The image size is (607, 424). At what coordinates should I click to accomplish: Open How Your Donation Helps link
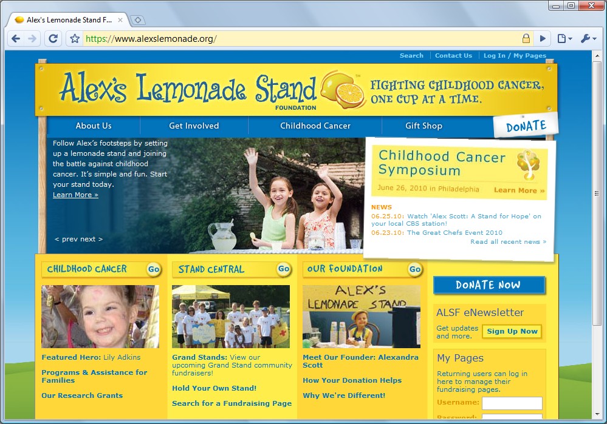[352, 381]
